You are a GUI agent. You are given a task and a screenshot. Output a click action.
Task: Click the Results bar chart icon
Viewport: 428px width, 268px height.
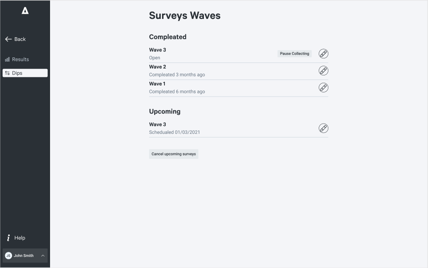coord(7,59)
